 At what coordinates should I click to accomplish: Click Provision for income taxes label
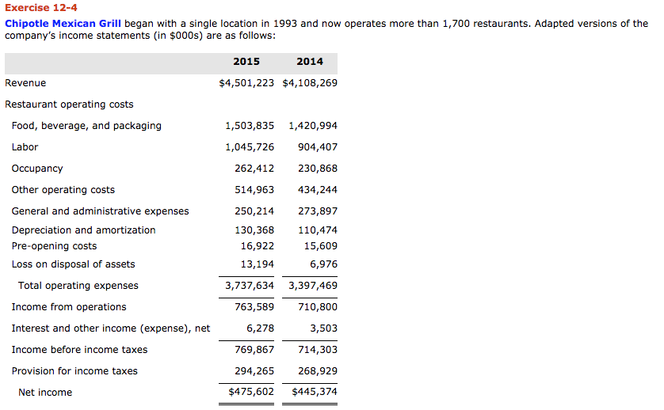click(x=74, y=371)
